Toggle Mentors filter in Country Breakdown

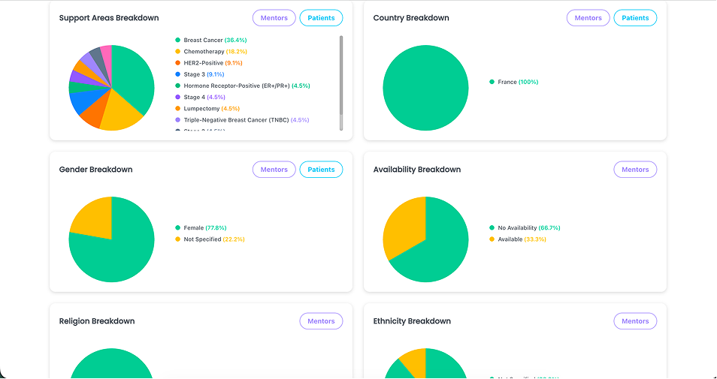[588, 18]
